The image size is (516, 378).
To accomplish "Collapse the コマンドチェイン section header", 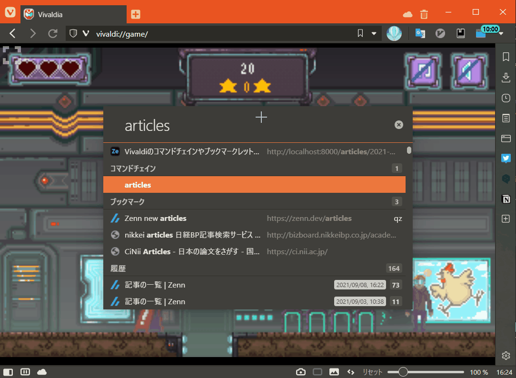I will [254, 169].
